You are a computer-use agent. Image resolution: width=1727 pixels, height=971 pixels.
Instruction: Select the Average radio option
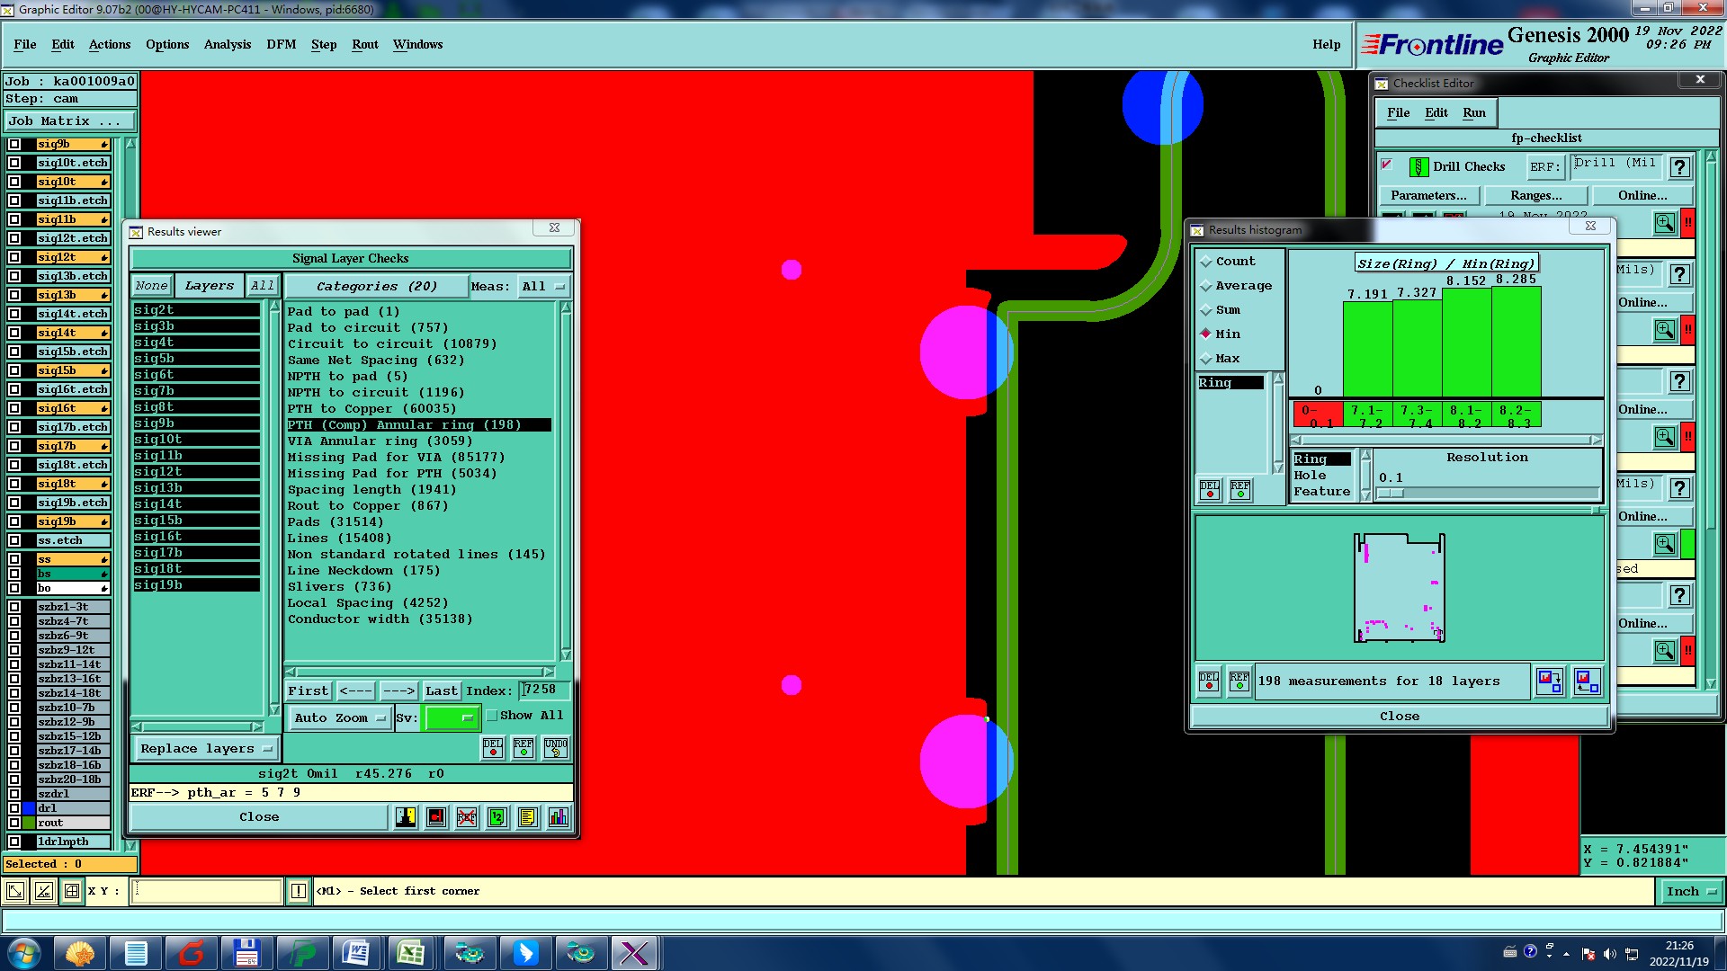(x=1206, y=286)
